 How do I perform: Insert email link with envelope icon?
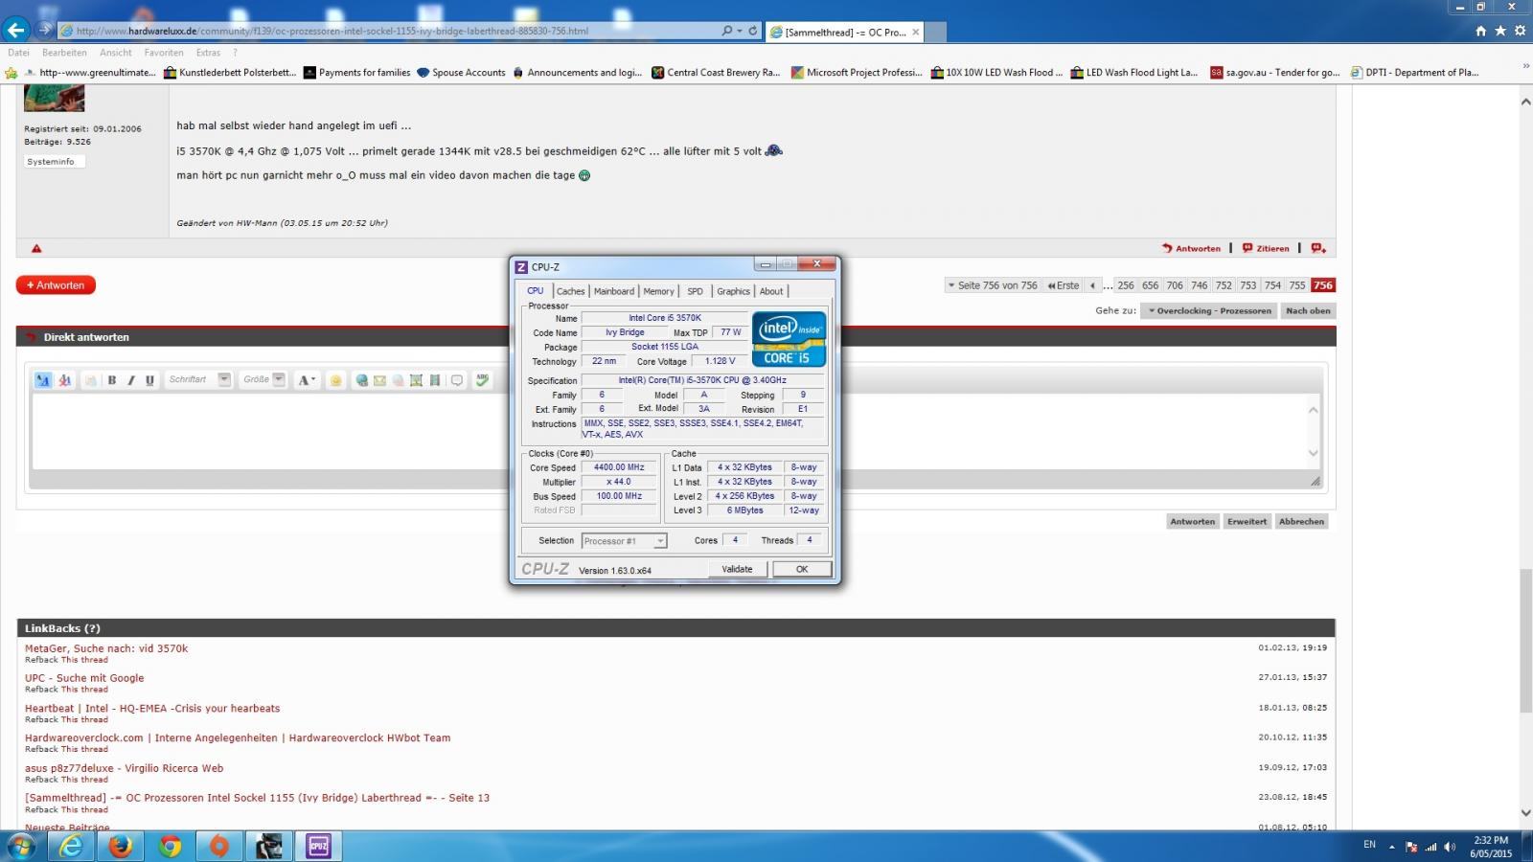[379, 380]
